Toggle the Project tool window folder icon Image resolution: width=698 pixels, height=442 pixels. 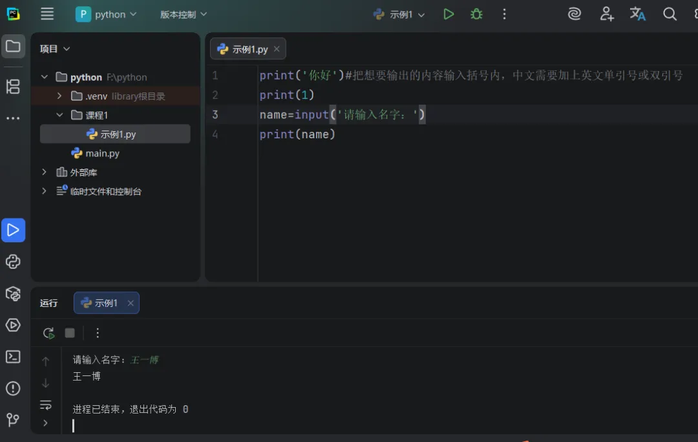coord(13,47)
